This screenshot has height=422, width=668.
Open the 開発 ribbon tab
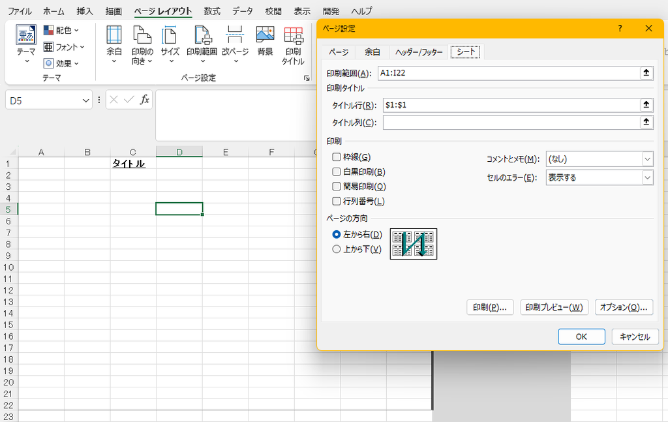tap(331, 11)
